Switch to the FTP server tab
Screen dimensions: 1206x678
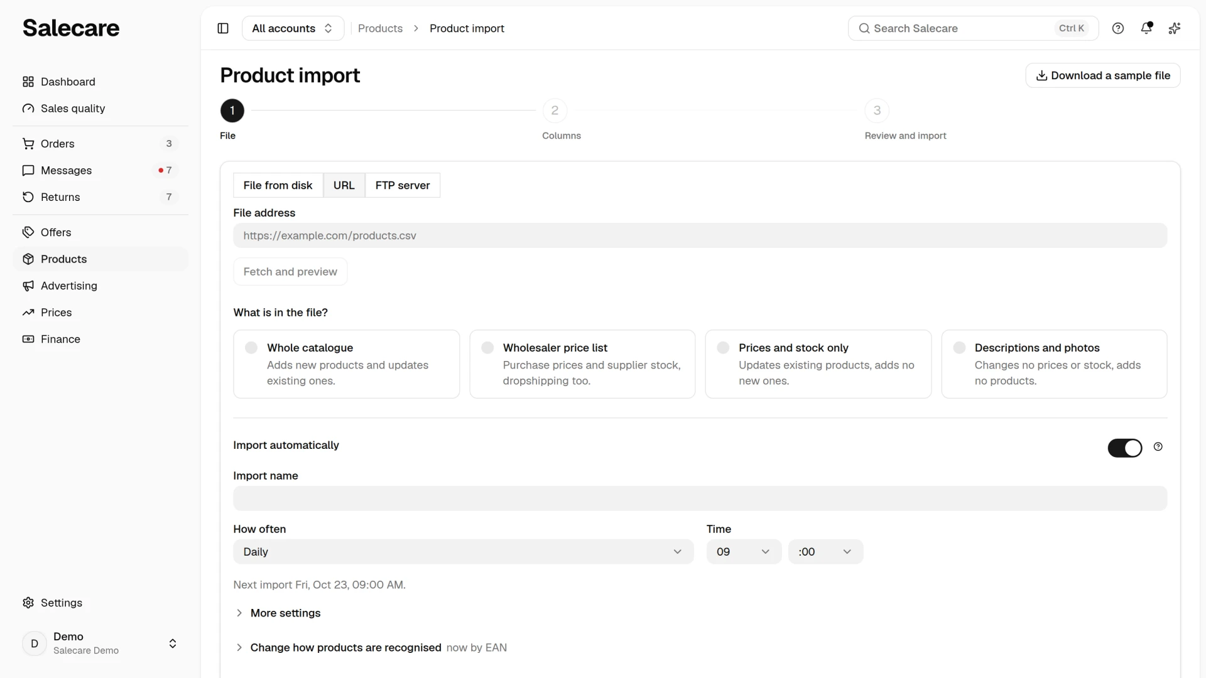(403, 185)
